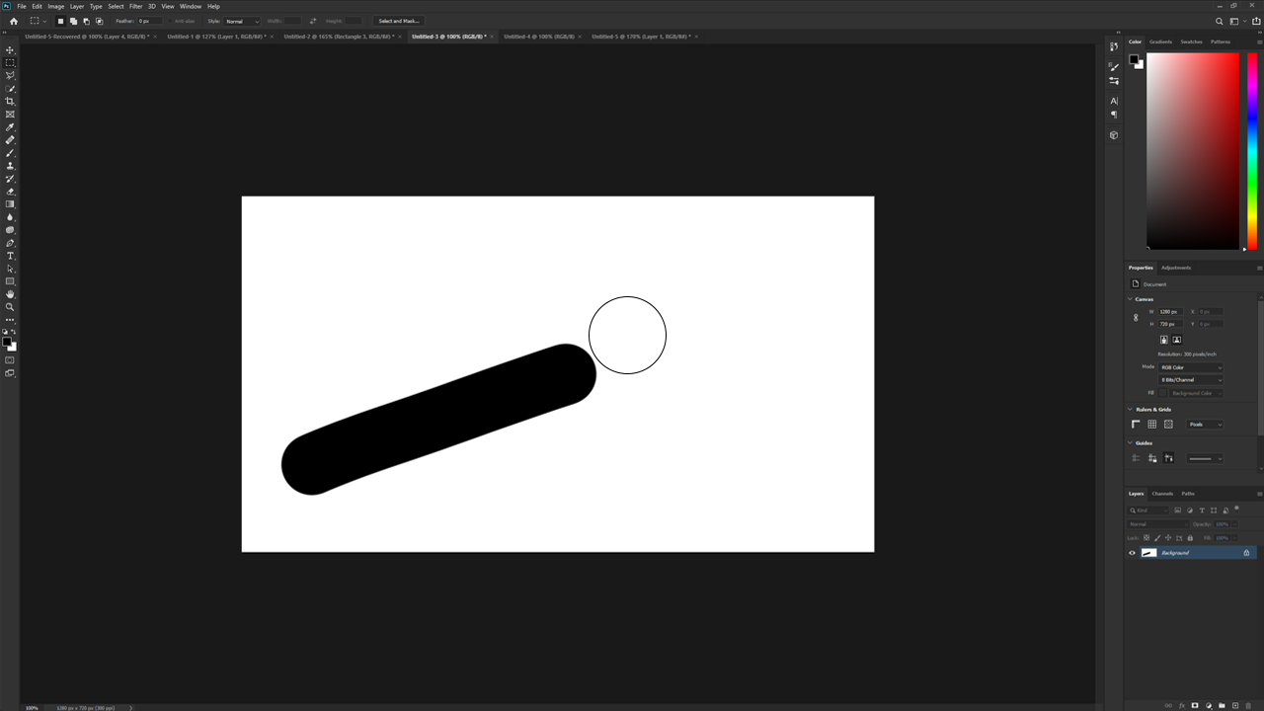Choose Intersect with selection mode
1264x711 pixels.
tap(99, 21)
